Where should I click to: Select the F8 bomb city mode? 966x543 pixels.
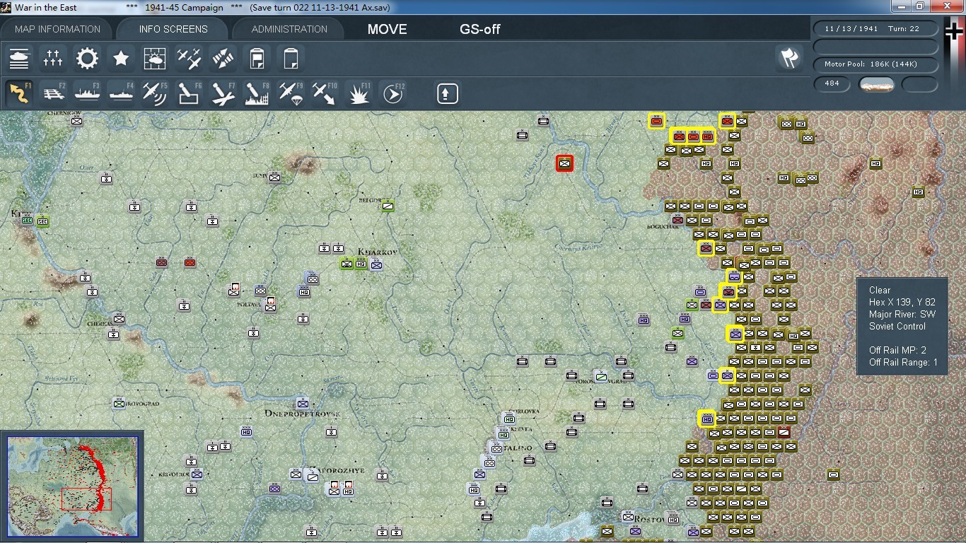pos(257,93)
